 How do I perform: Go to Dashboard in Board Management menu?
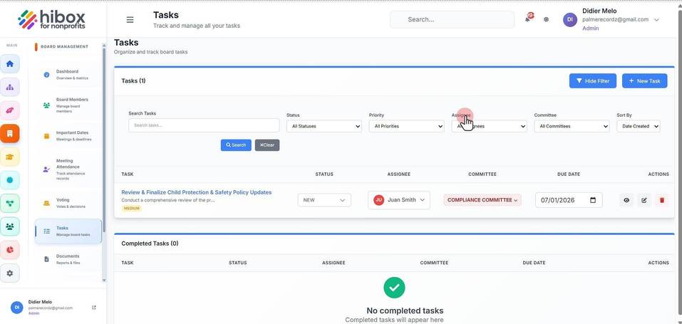coord(68,74)
